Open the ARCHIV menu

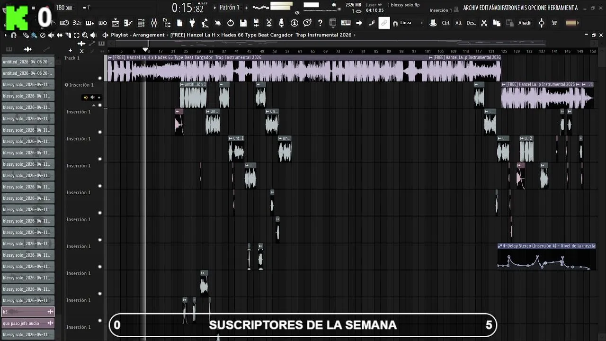click(x=471, y=8)
